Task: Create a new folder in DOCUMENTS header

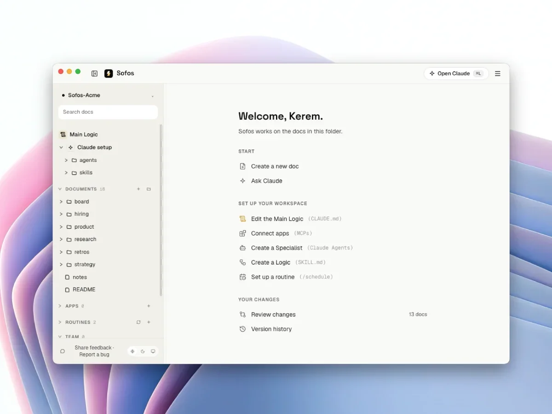Action: (x=149, y=189)
